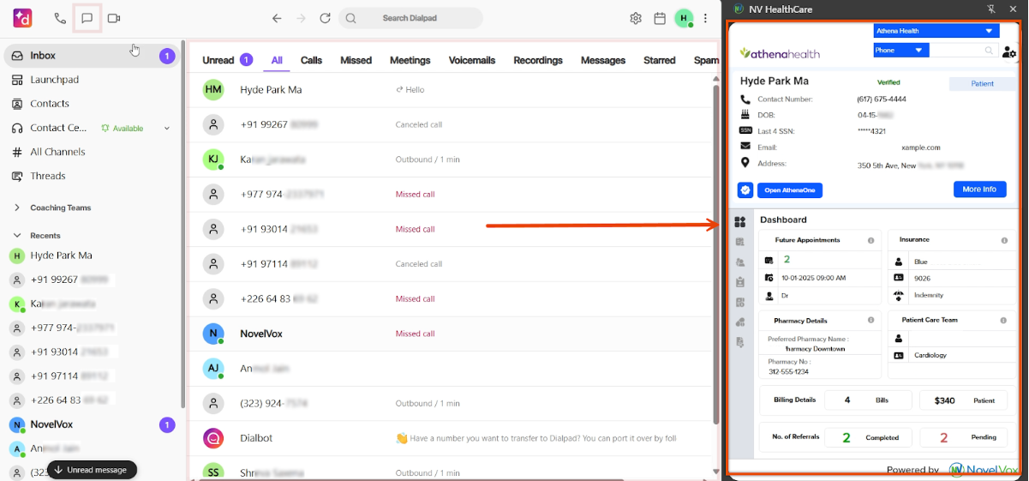Show Future Appointments info icon

(x=870, y=240)
